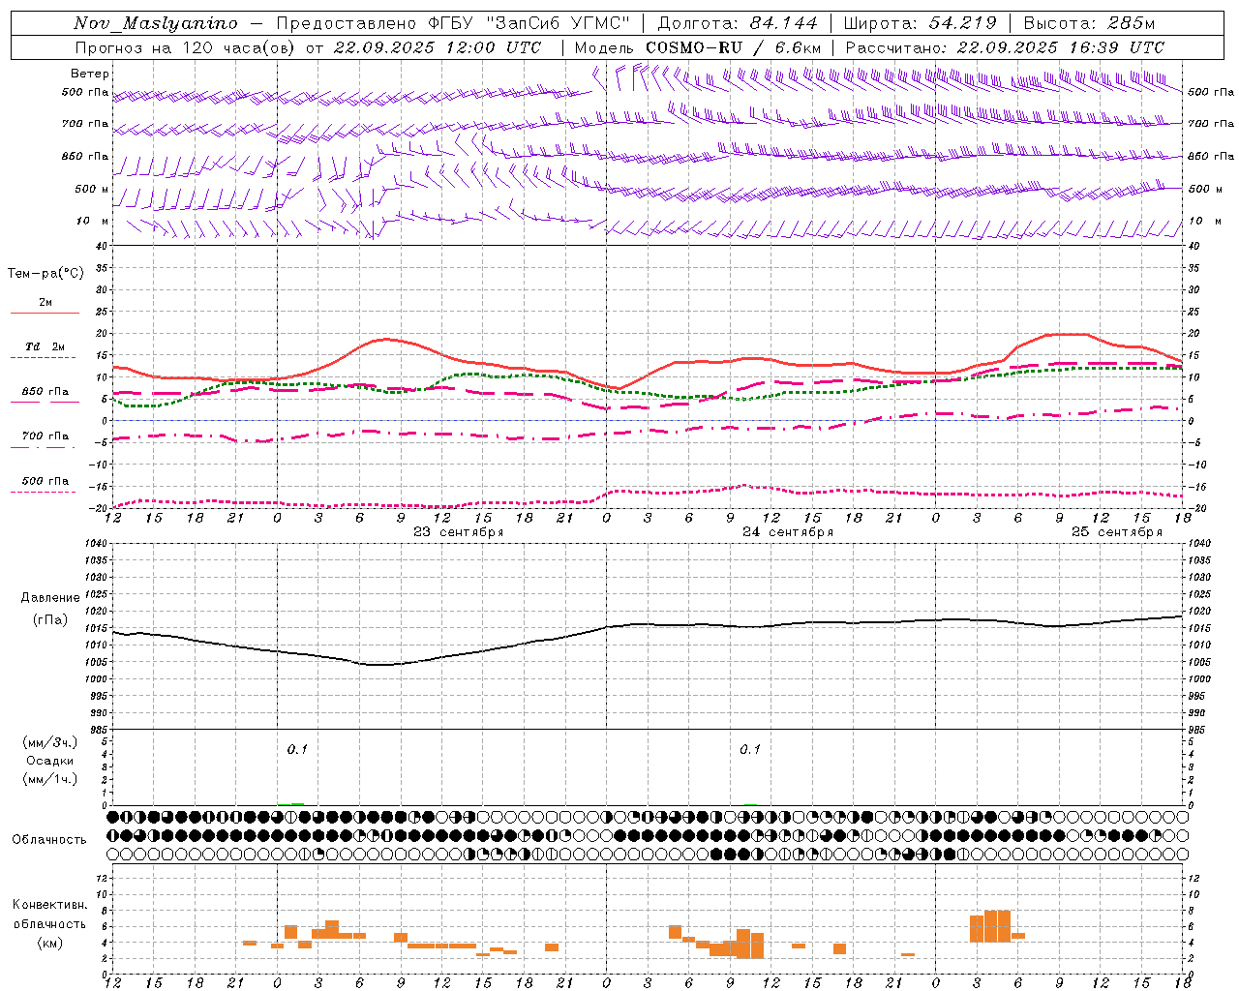Click left '500 м' wind level label
The height and width of the screenshot is (991, 1239).
[x=92, y=189]
